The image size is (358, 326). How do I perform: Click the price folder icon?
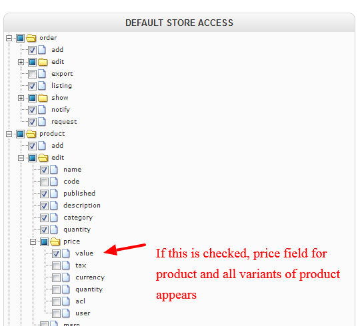click(55, 242)
